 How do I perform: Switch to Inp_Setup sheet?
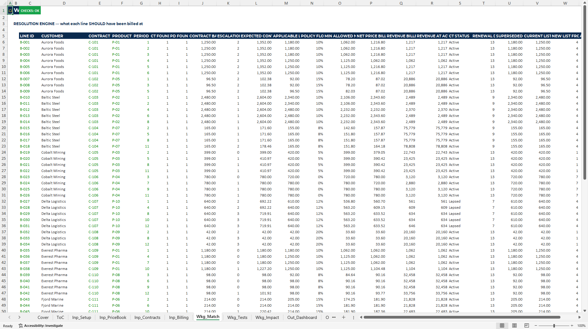tap(82, 317)
